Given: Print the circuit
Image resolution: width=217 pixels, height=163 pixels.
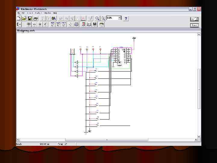Looking at the screenshot, I should pyautogui.click(x=36, y=18).
